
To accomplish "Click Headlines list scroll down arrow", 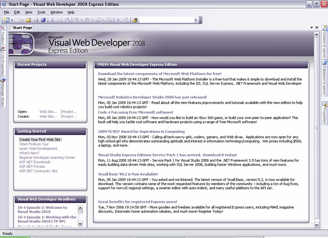I will pyautogui.click(x=80, y=224).
